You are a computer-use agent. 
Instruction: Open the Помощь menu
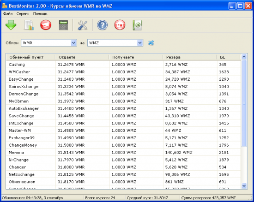click(x=40, y=14)
